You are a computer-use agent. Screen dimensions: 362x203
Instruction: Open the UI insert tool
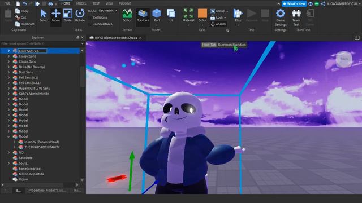tap(171, 16)
